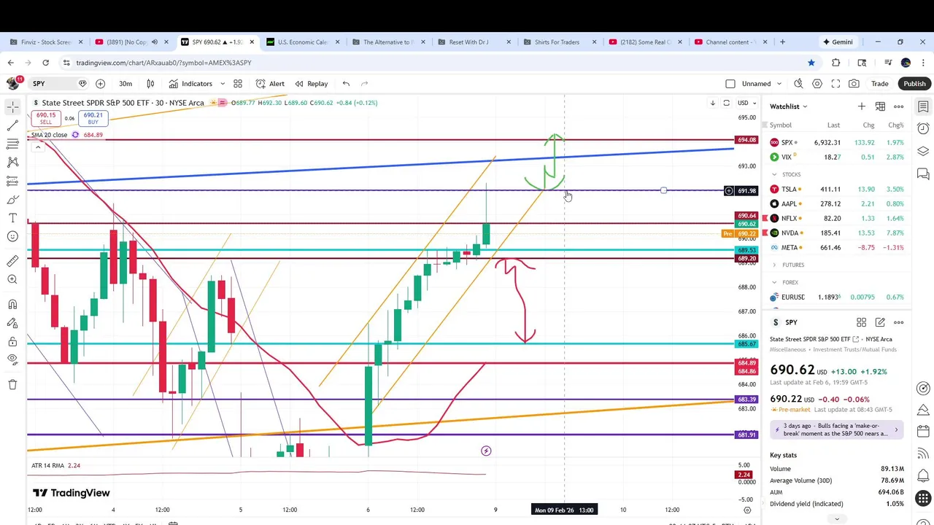Open the pattern drawing tools
The image size is (934, 525).
coord(12,163)
